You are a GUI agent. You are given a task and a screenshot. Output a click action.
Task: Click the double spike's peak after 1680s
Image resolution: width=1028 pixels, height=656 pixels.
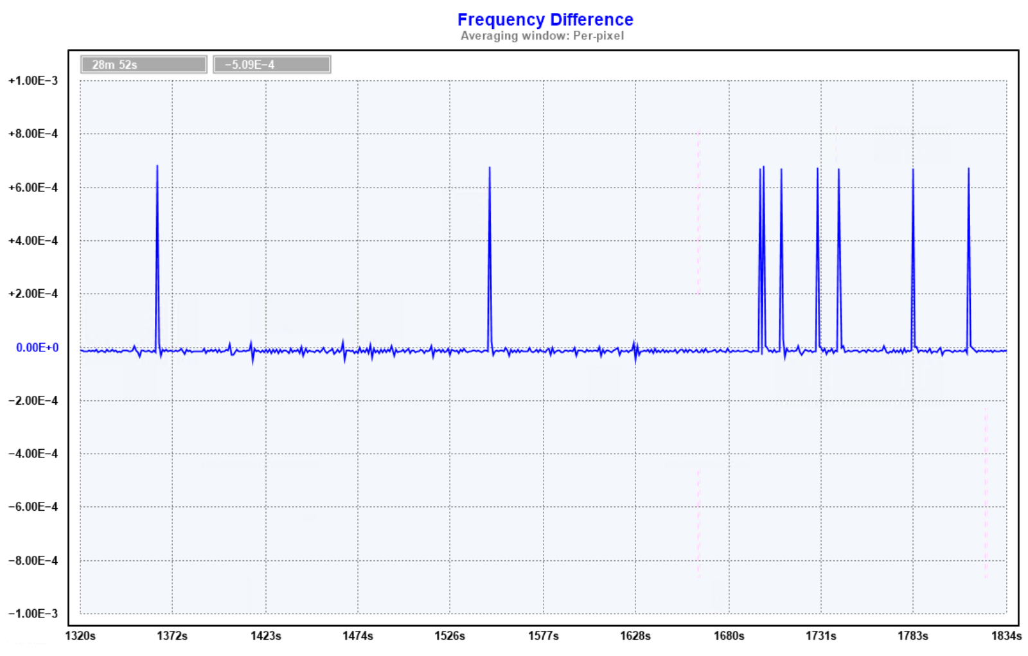coord(763,168)
